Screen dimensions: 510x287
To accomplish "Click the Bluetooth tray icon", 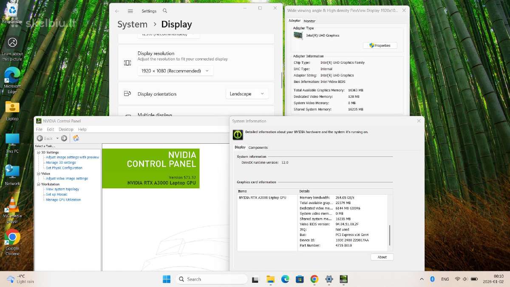I will click(433, 279).
